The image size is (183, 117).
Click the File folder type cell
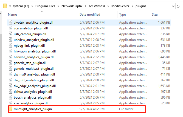[126, 109]
